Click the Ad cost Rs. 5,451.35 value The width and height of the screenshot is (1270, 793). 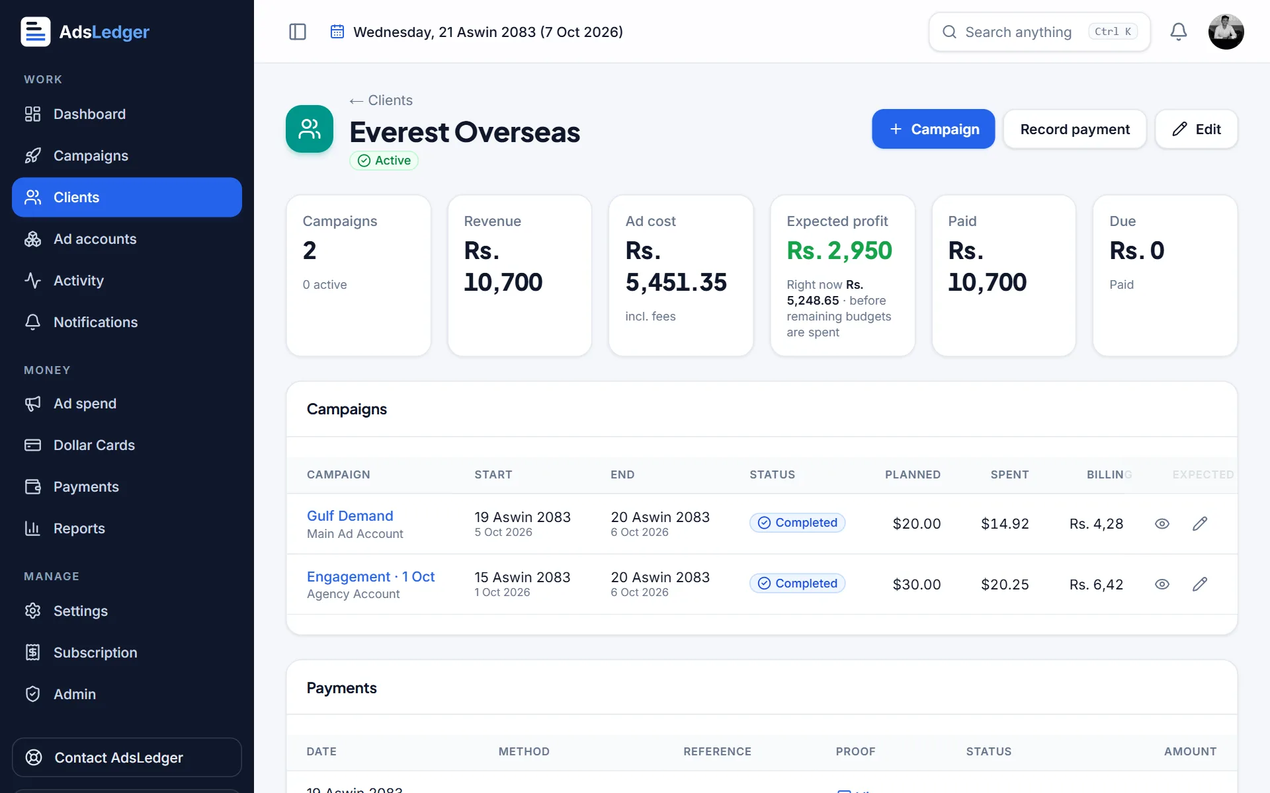point(676,266)
